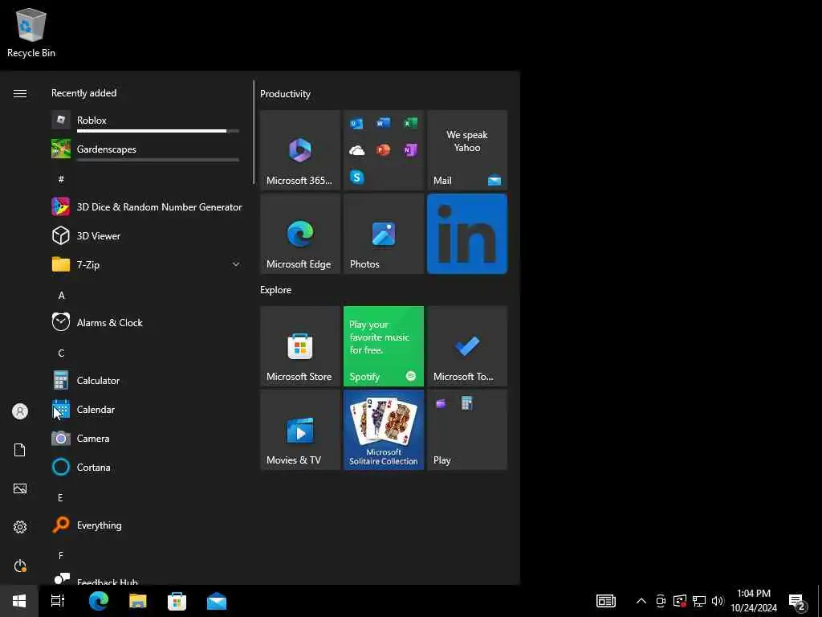Screen dimensions: 822x617
Task: Click the Explore group header
Action: (276, 289)
